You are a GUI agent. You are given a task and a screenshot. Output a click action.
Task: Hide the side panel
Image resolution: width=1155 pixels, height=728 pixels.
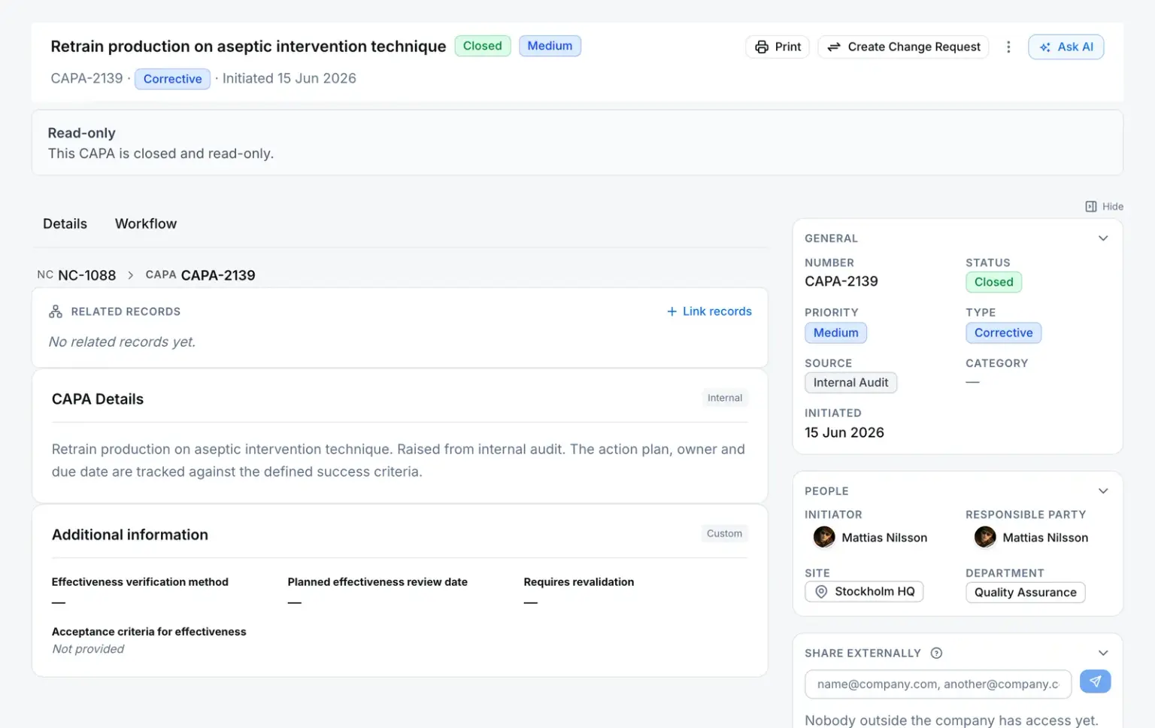(x=1104, y=206)
